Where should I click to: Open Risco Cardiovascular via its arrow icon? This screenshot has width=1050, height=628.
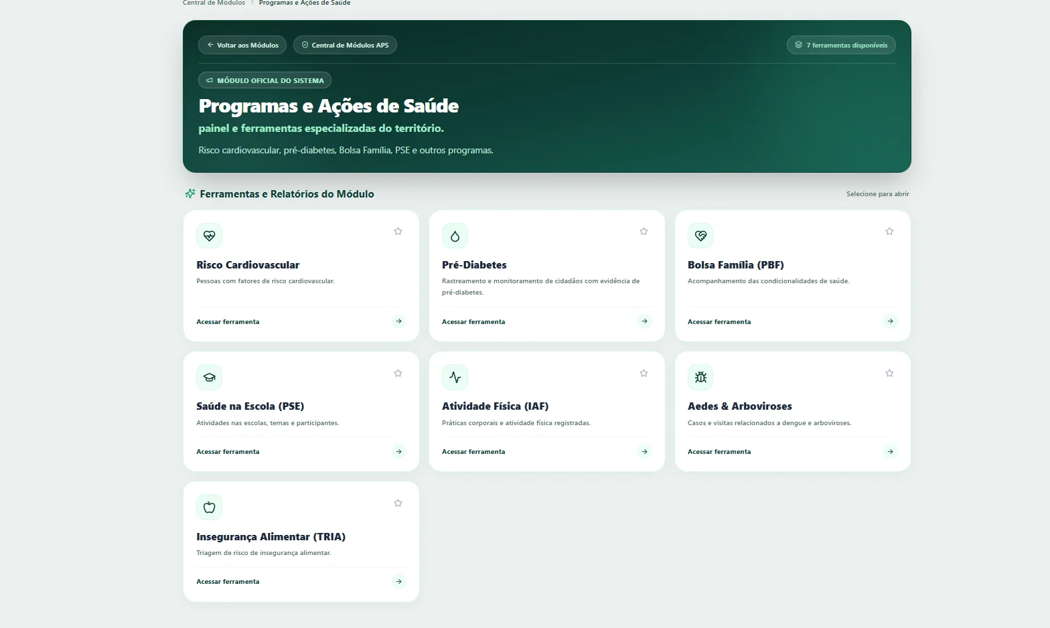coord(398,321)
